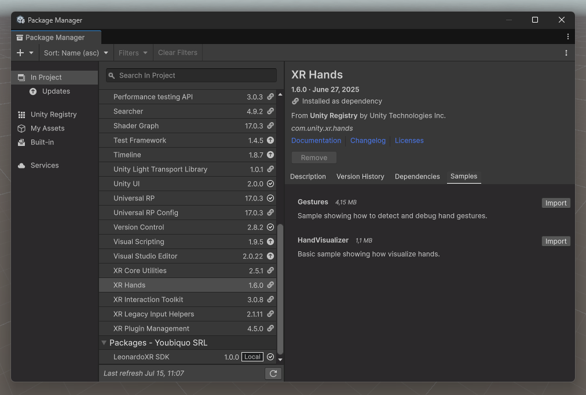
Task: Click the Updates arrow icon in sidebar
Action: (x=33, y=92)
